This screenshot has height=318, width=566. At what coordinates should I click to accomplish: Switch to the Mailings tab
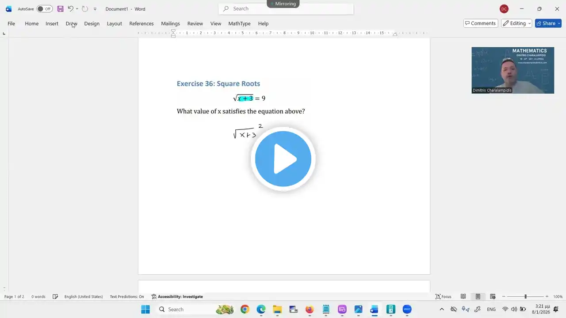coord(170,23)
